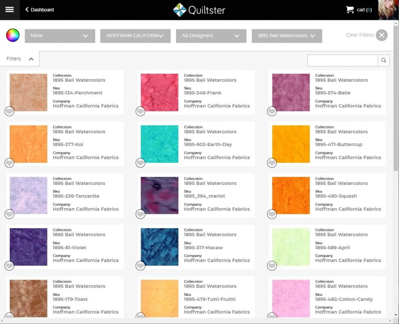The image size is (399, 324).
Task: Open the Mine dropdown
Action: click(x=60, y=36)
